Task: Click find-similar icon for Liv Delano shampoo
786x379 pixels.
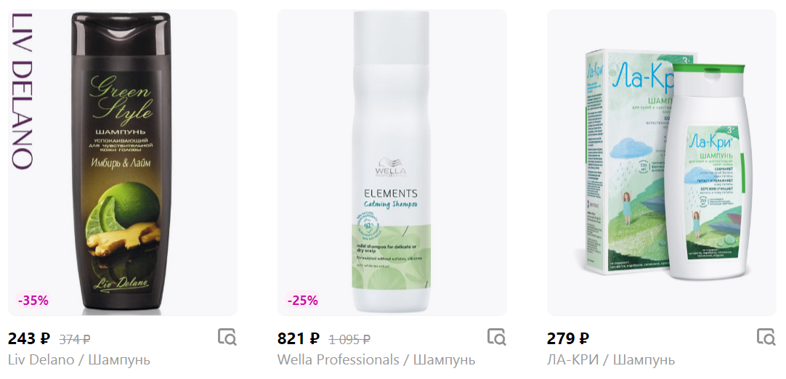Action: [227, 338]
